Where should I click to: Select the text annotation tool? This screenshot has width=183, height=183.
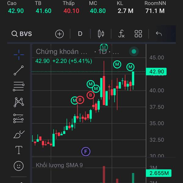pyautogui.click(x=19, y=150)
